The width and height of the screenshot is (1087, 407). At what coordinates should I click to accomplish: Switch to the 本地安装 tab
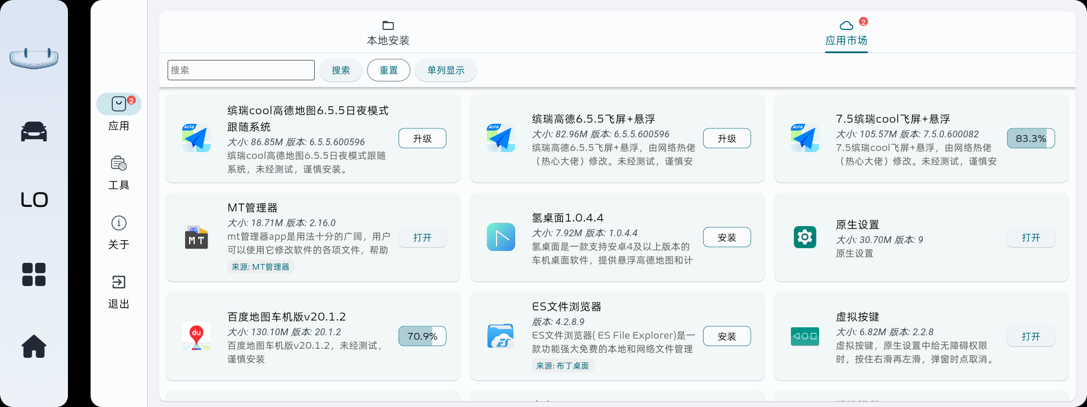tap(388, 33)
